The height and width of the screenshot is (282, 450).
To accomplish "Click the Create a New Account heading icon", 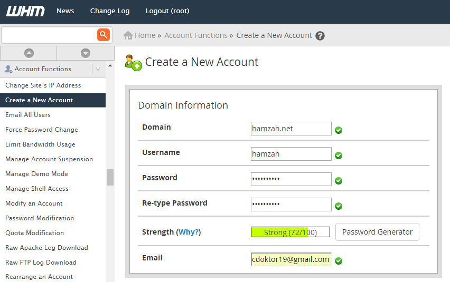I will coord(134,63).
